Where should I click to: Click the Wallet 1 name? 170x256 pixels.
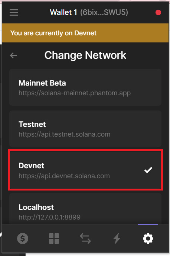63,12
